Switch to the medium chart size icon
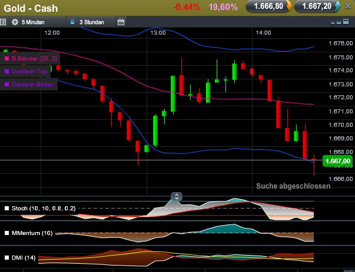The width and height of the screenshot is (355, 272). click(339, 22)
